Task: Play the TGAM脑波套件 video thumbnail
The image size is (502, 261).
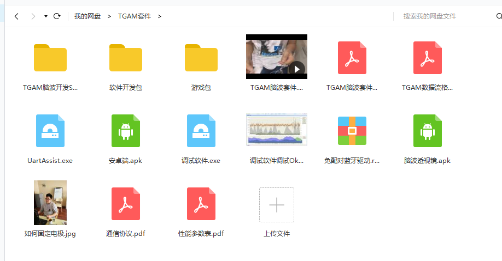Action: coord(277,57)
